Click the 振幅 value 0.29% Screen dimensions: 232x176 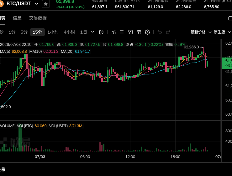tap(180, 45)
